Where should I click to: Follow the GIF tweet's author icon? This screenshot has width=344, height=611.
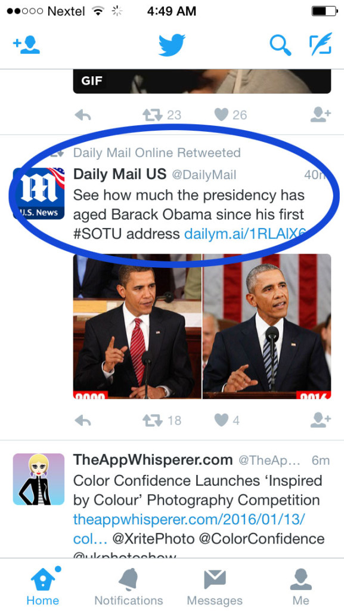[x=321, y=114]
